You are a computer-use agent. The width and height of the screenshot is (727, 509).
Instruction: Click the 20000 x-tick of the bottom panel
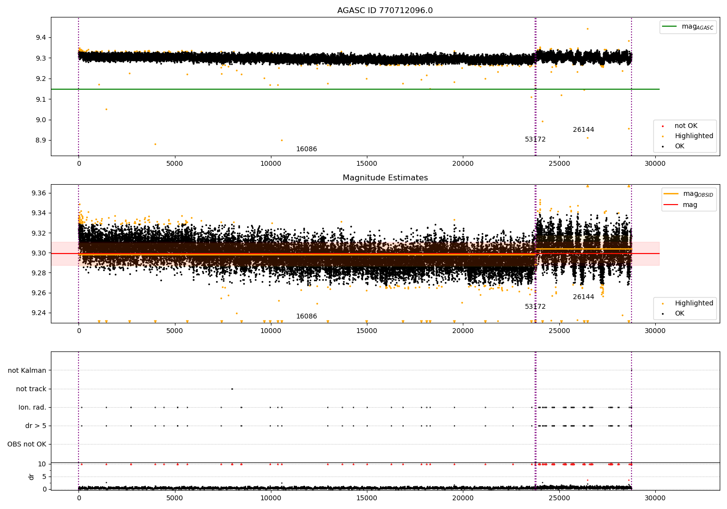(x=462, y=498)
